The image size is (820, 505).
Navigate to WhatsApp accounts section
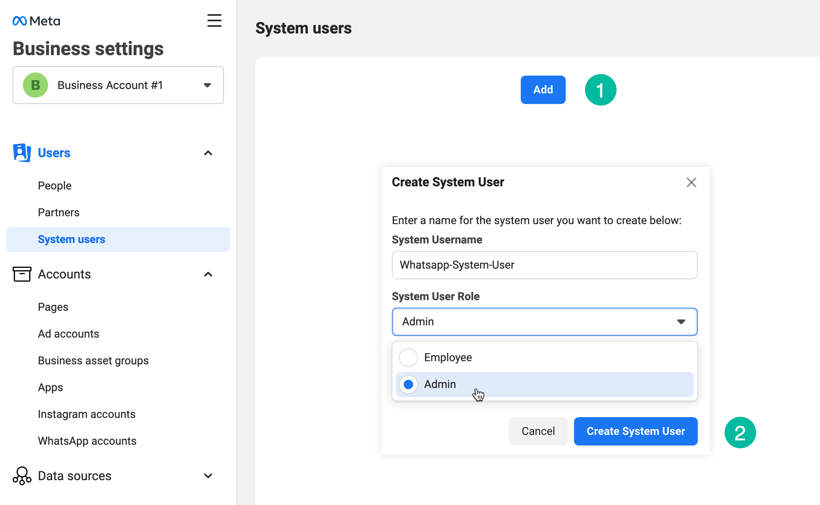coord(87,441)
